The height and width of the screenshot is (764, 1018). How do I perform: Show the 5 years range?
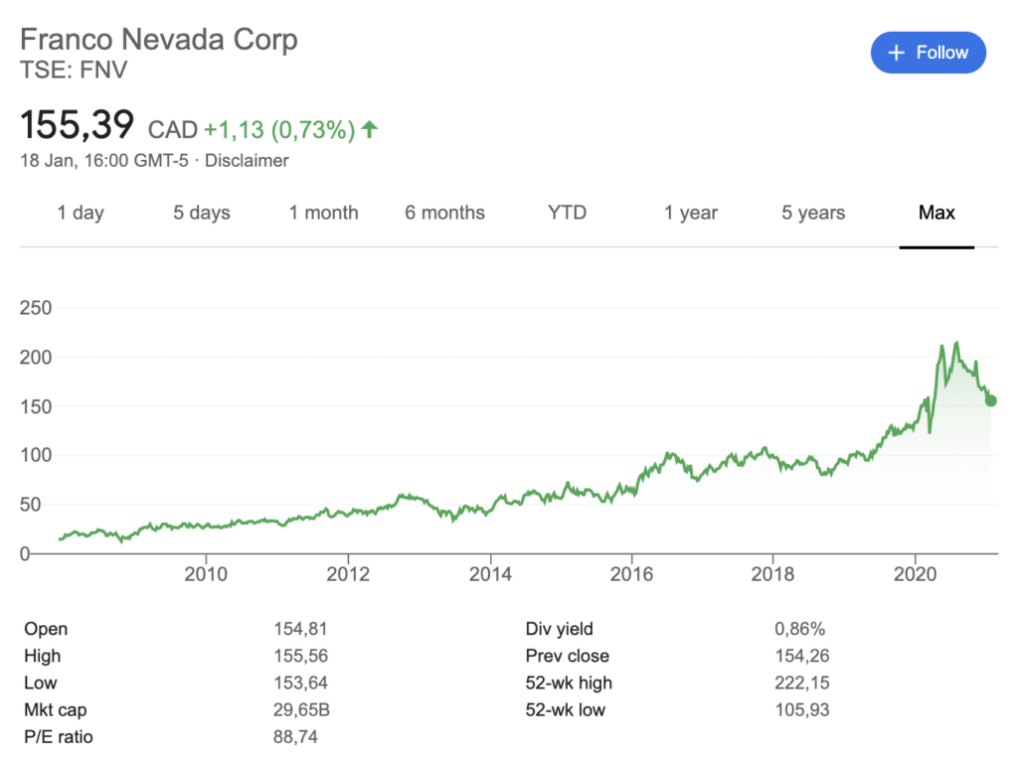(x=813, y=213)
